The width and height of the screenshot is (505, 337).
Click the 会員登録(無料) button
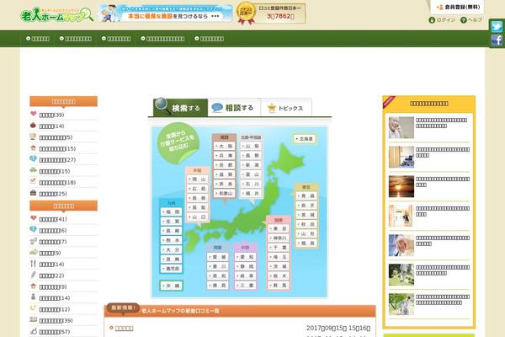[x=459, y=7]
